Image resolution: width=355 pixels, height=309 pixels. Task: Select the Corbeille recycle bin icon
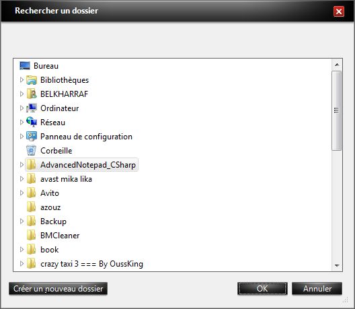(31, 151)
